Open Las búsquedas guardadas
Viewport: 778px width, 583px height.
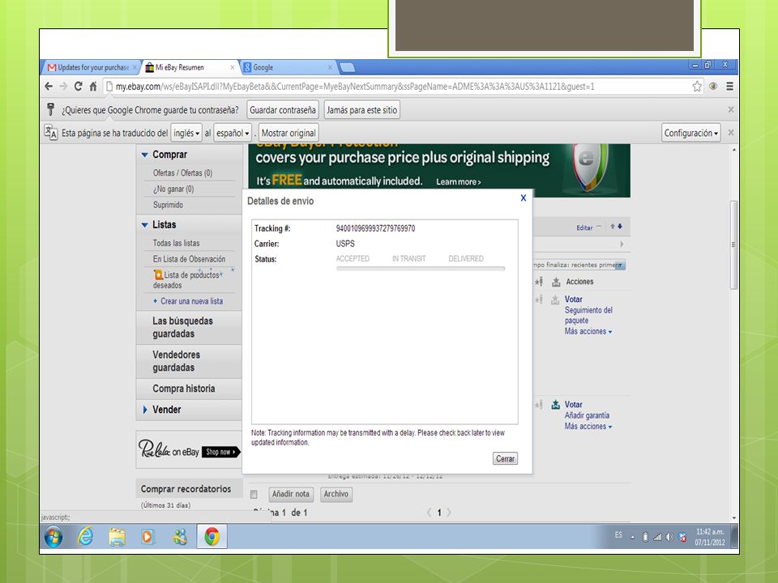coord(182,327)
